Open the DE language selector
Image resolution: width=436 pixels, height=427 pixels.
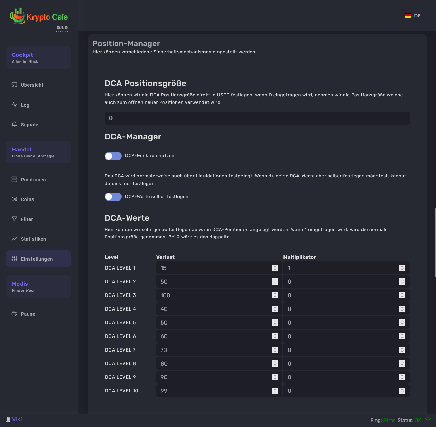(412, 16)
